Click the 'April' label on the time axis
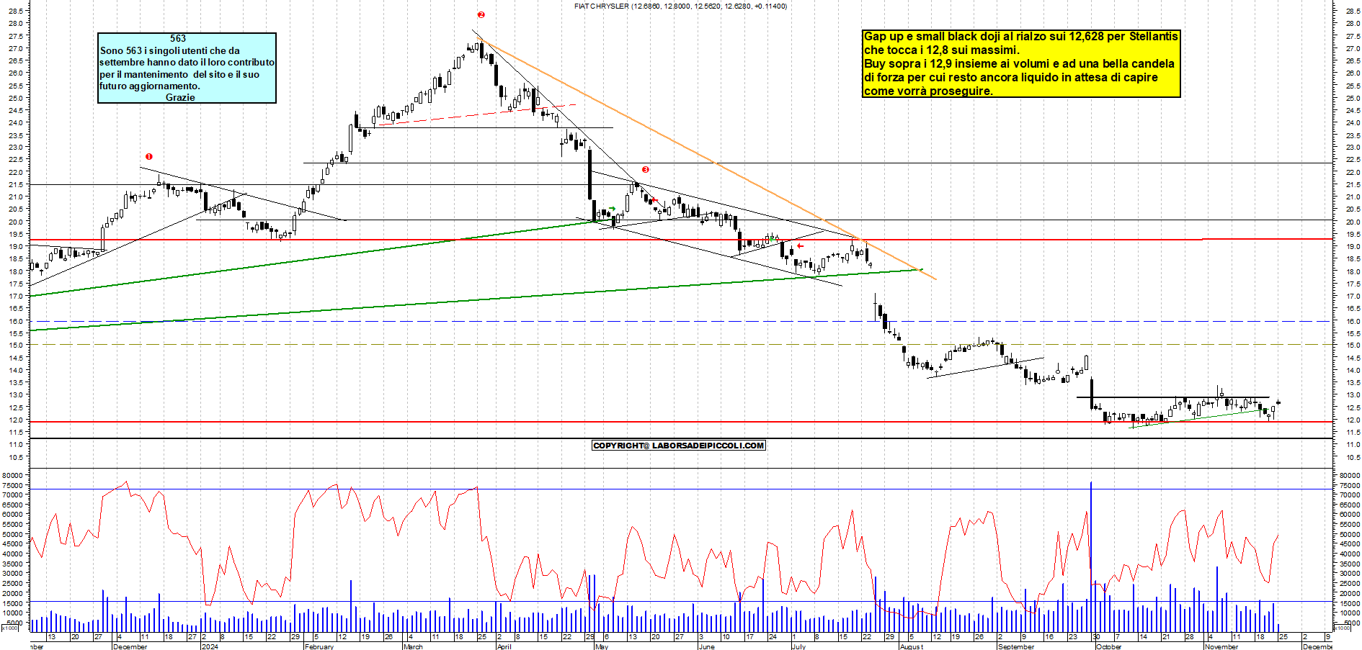This screenshot has height=650, width=1362. pos(504,646)
